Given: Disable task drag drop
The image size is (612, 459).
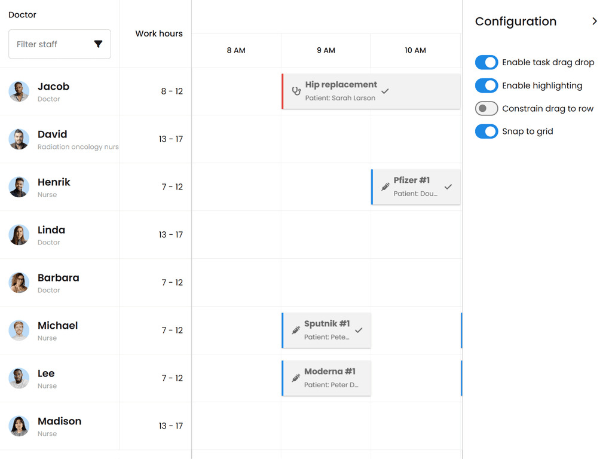Looking at the screenshot, I should pyautogui.click(x=487, y=62).
